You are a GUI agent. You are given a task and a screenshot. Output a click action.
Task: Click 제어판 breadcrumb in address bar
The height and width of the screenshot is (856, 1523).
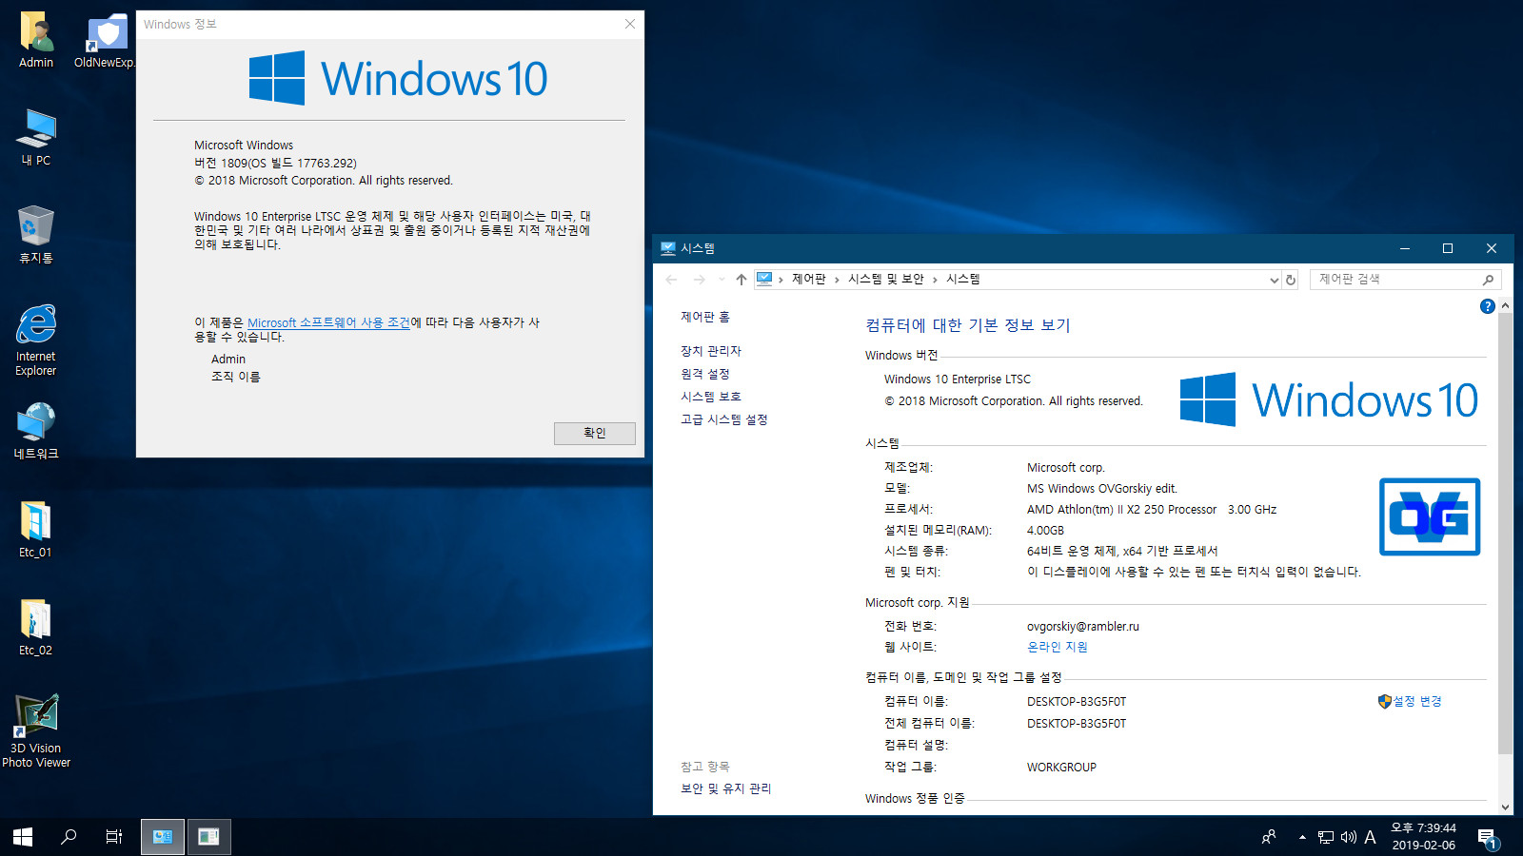coord(809,279)
